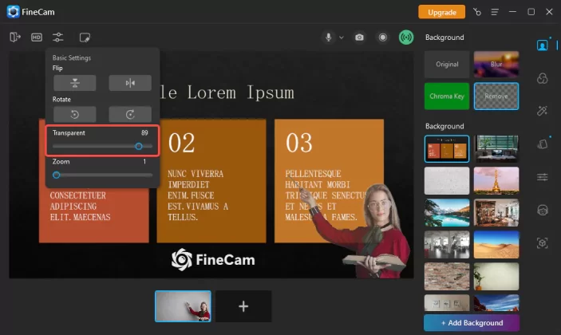This screenshot has width=561, height=335.
Task: Click the Add Background button
Action: 472,323
